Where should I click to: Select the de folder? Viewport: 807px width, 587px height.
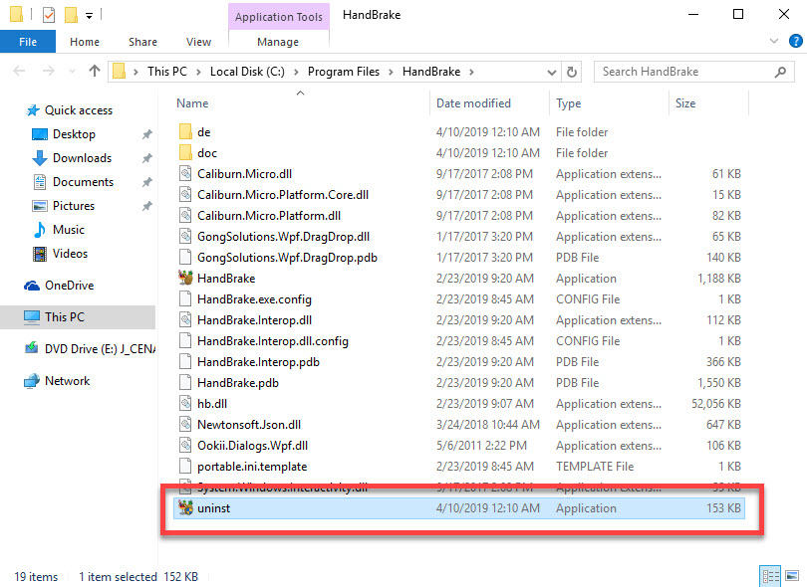click(204, 132)
